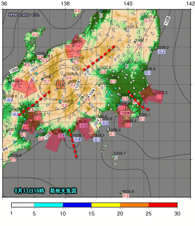This screenshot has width=195, height=226.
Task: Select the cyan 5–10 legend color segment
Action: [x=49, y=205]
